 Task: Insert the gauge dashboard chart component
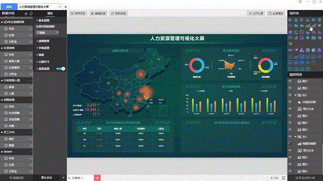point(290,38)
